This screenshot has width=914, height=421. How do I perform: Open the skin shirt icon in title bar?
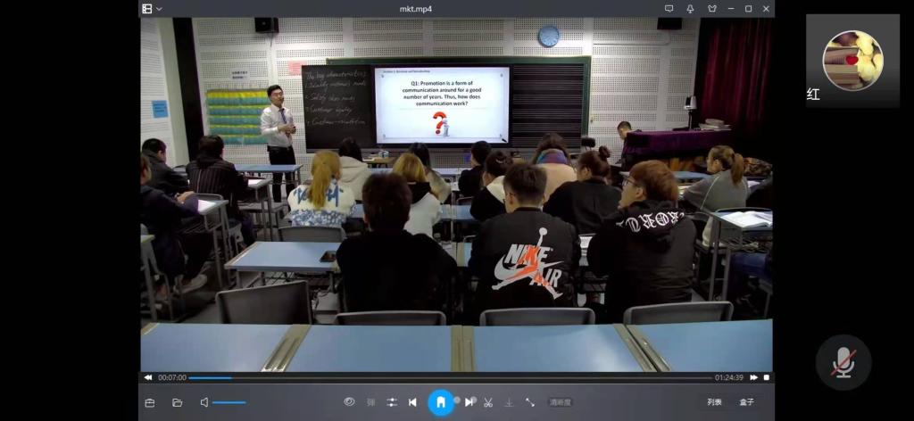pyautogui.click(x=711, y=9)
